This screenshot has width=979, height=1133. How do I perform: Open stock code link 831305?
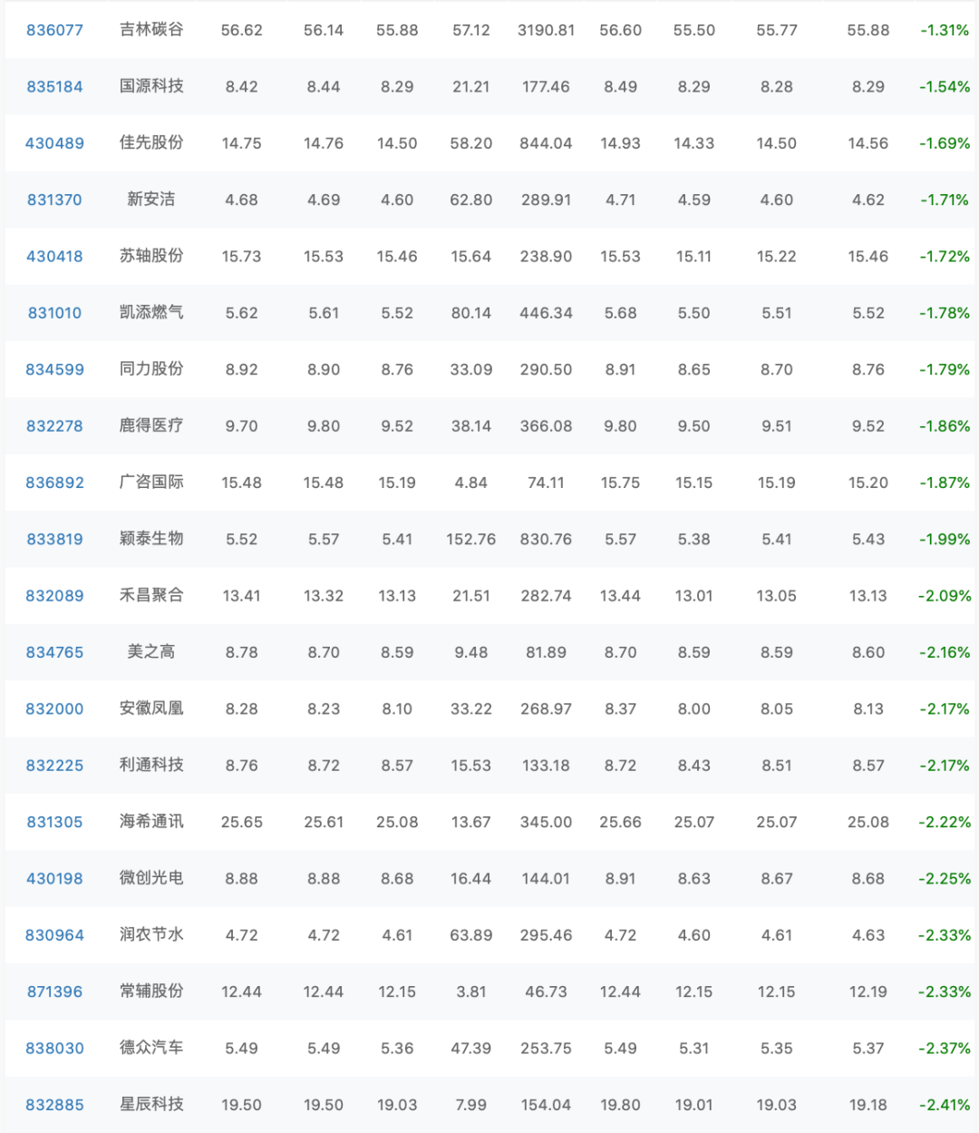pyautogui.click(x=54, y=822)
